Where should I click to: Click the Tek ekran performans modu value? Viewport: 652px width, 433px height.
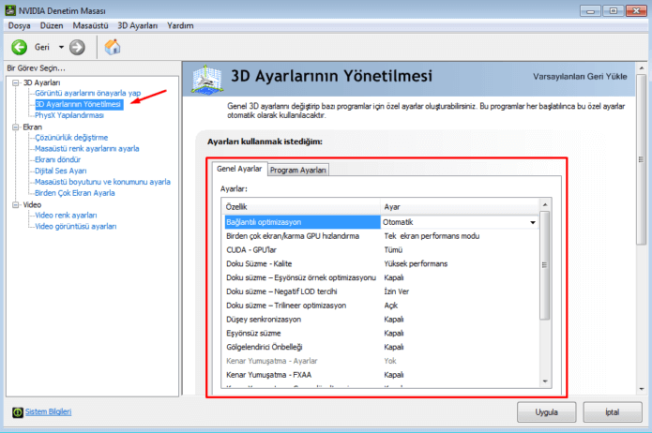(x=432, y=236)
